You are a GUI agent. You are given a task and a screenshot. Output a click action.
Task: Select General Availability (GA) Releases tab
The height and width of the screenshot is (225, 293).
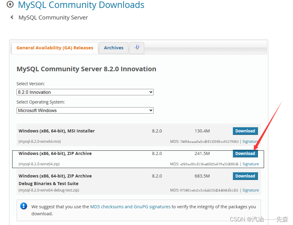tap(55, 48)
